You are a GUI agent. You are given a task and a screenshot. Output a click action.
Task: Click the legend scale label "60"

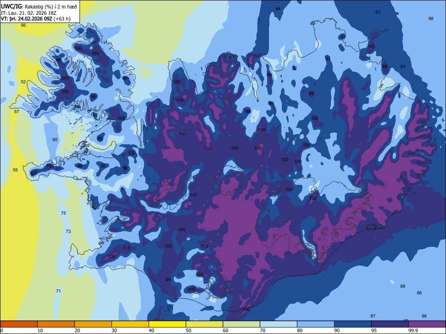pyautogui.click(x=226, y=330)
